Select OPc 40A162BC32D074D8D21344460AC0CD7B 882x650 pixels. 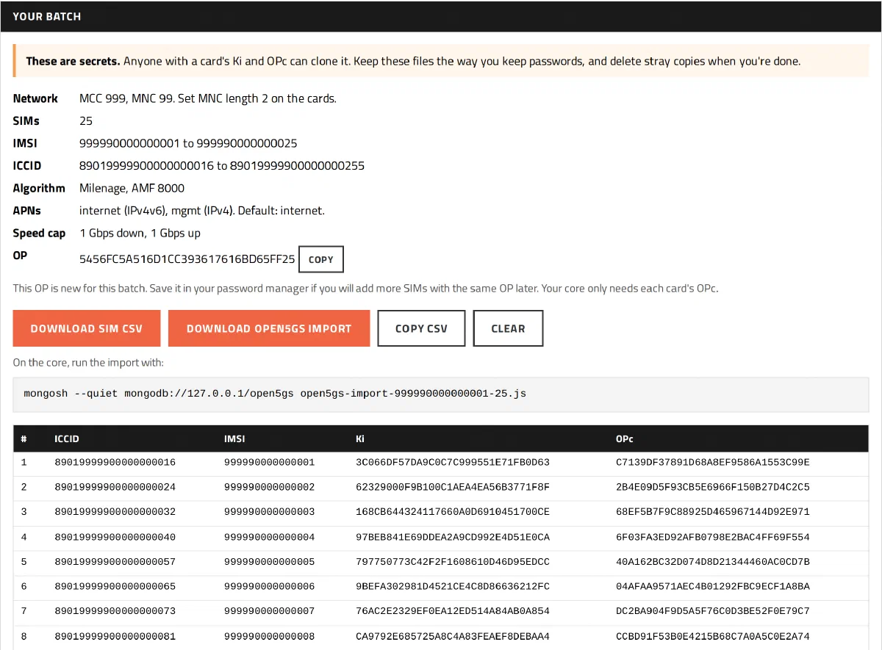pos(713,562)
